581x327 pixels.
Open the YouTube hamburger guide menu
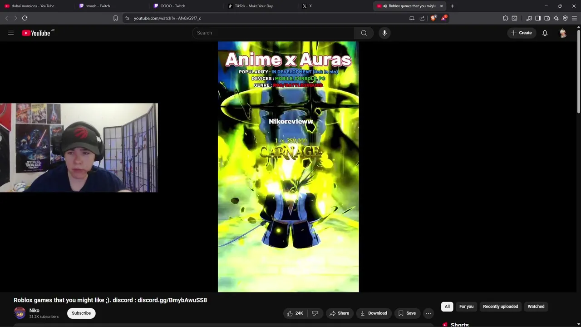11,33
